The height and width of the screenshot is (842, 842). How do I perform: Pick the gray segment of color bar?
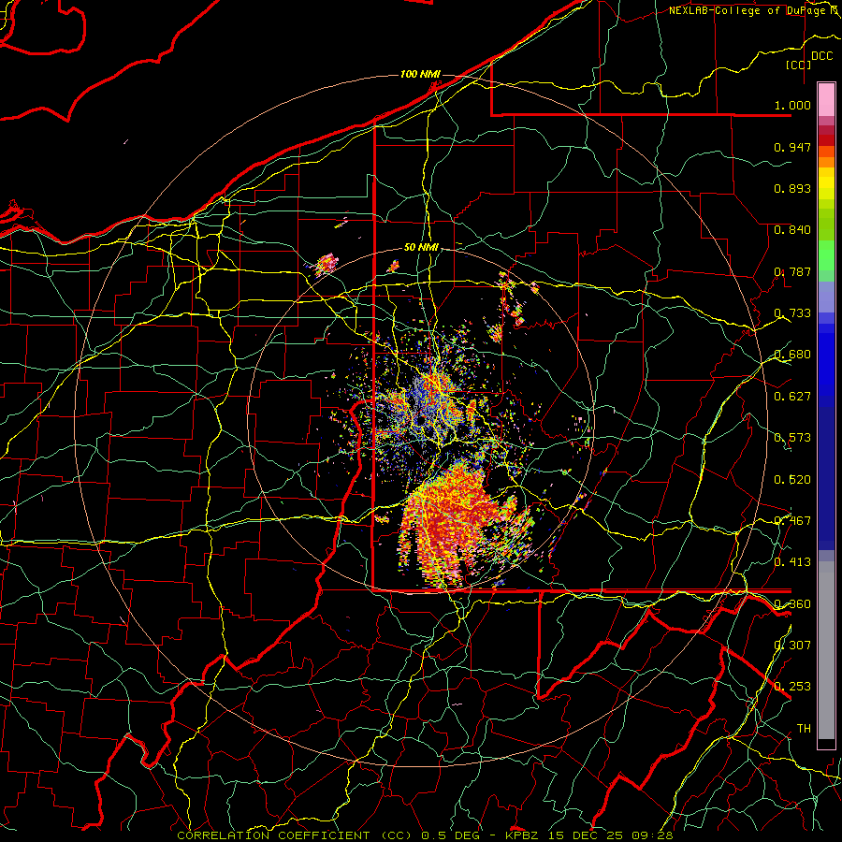(826, 650)
